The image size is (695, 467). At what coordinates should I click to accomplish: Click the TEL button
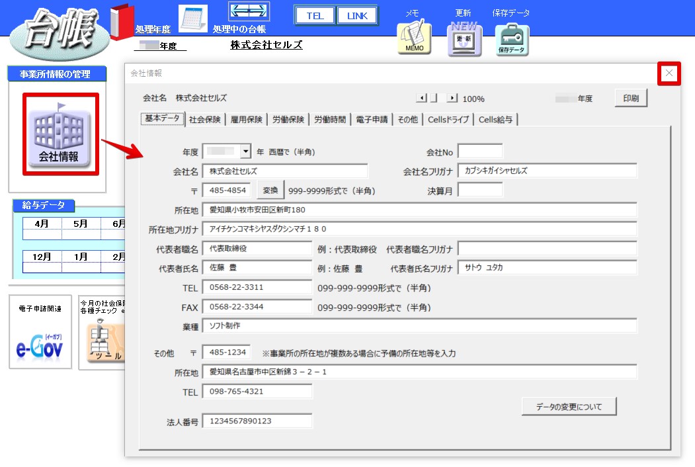pos(315,16)
